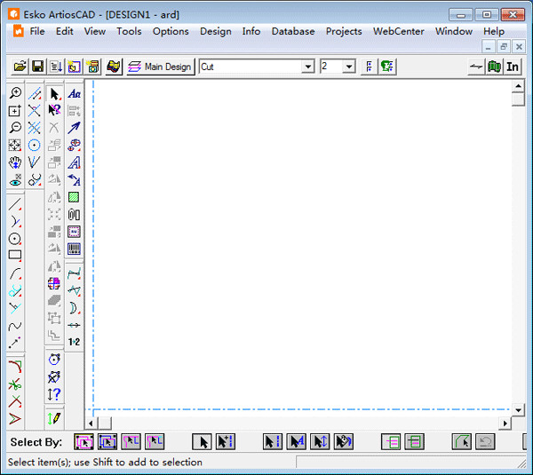Select the Paragraph Text Aa tool
Viewport: 533px width, 475px height.
(74, 94)
